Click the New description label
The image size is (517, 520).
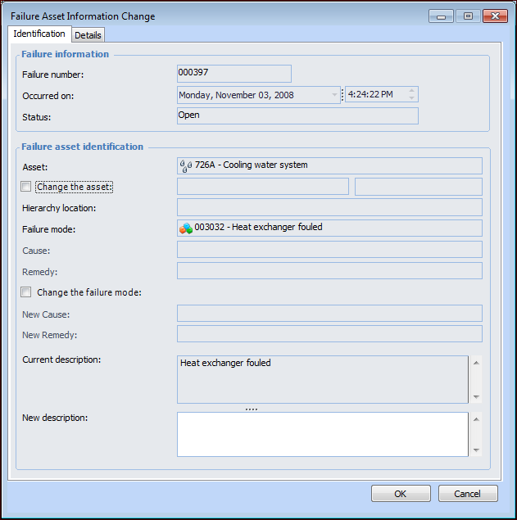(x=55, y=418)
